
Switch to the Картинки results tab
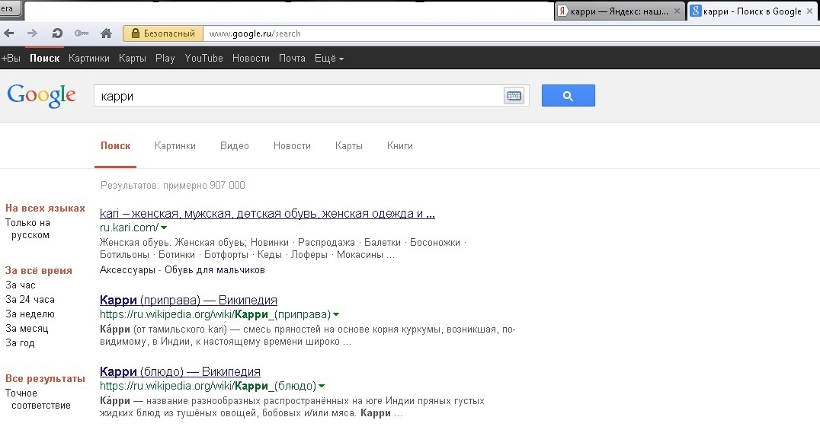coord(175,145)
